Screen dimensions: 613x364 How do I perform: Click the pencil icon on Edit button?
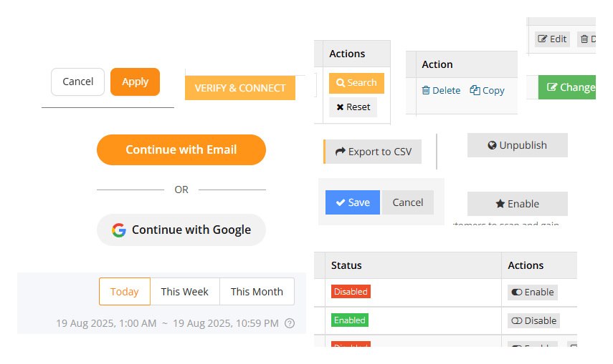tap(543, 39)
